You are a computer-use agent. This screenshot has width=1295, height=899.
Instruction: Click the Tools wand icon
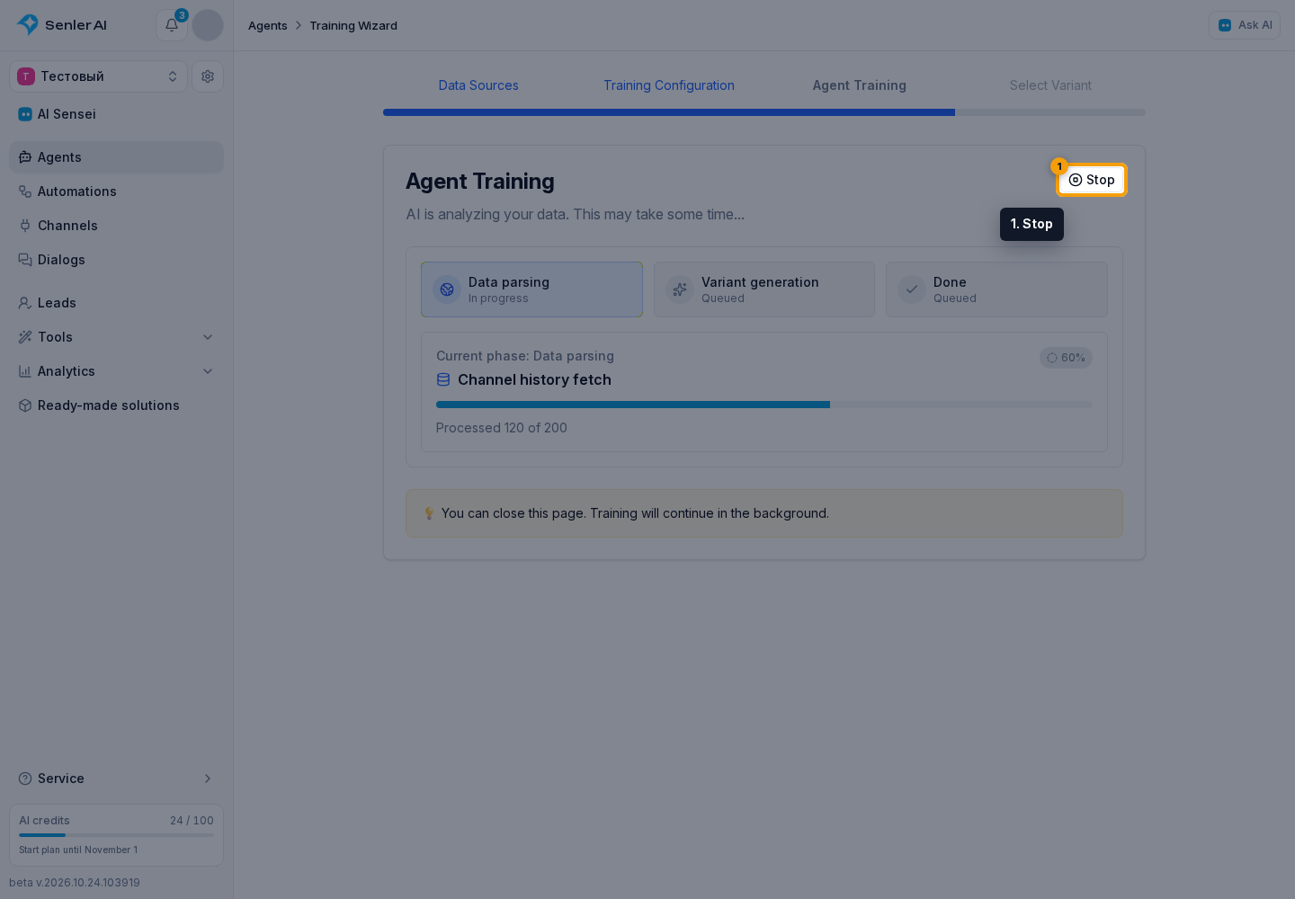point(25,337)
